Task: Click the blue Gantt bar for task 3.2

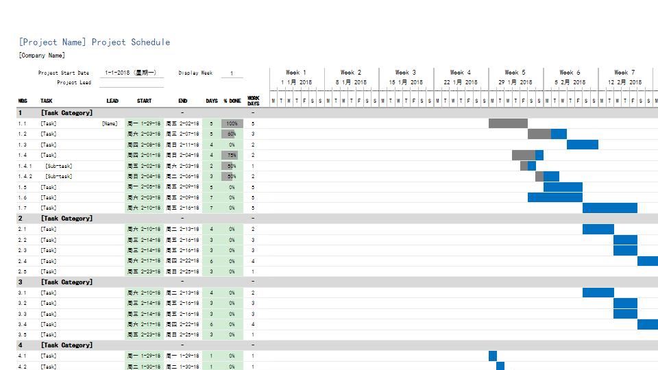Action: pos(626,304)
